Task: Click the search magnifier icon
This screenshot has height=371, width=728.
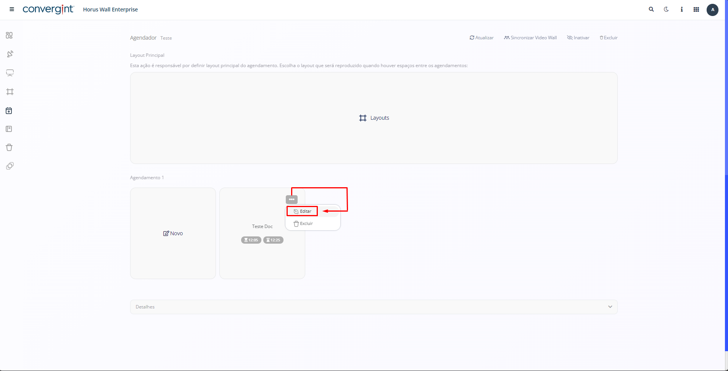Action: (x=651, y=10)
